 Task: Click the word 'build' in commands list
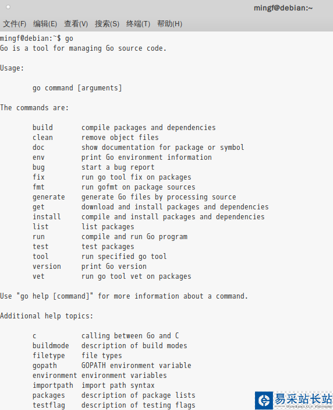(42, 128)
